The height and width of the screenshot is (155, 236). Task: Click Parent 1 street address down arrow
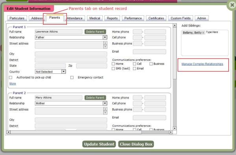(x=105, y=47)
